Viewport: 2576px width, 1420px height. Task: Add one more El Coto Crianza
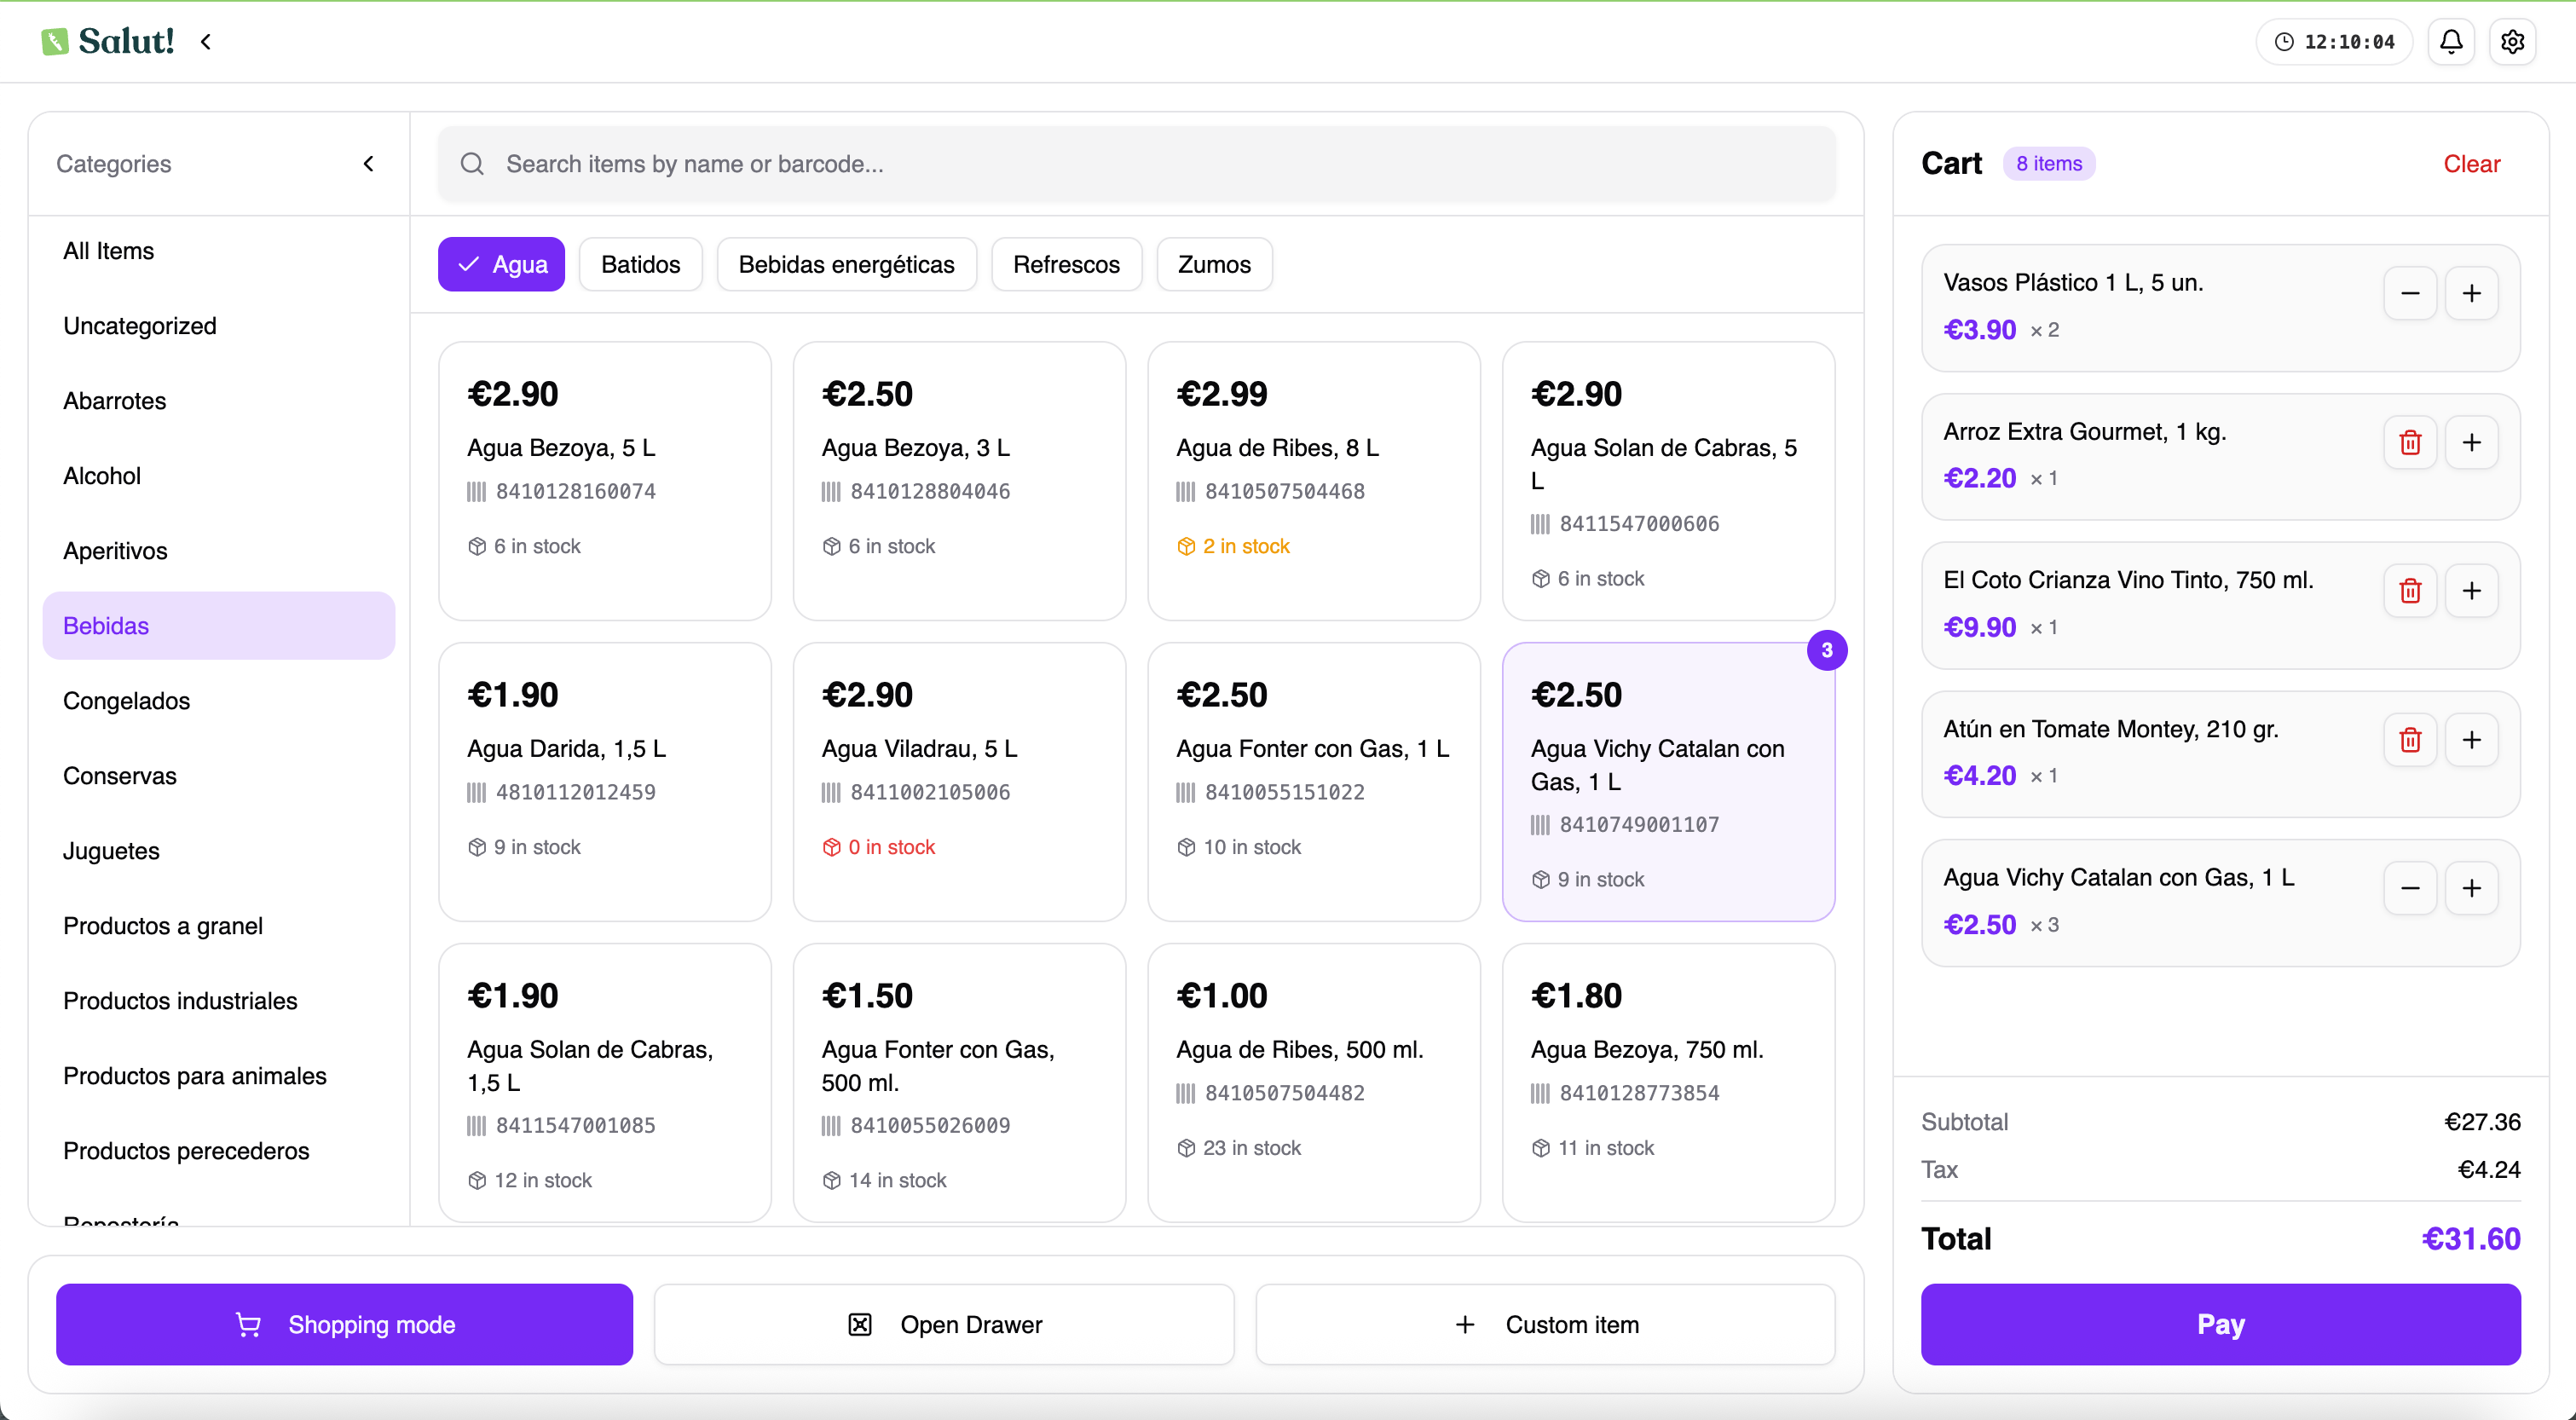coord(2472,591)
